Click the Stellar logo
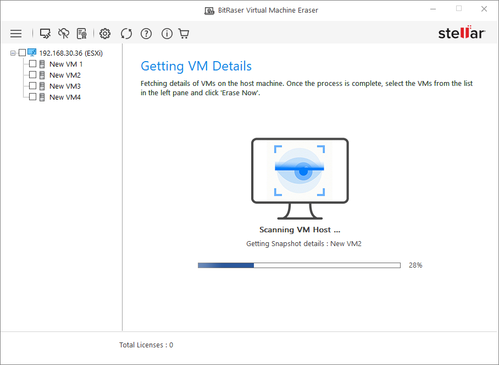This screenshot has width=499, height=365. click(462, 32)
